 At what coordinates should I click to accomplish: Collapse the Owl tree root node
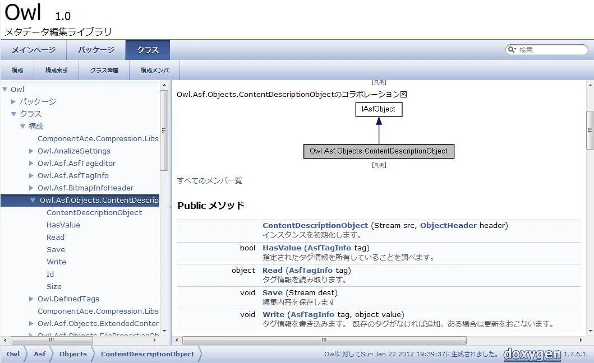click(x=6, y=89)
